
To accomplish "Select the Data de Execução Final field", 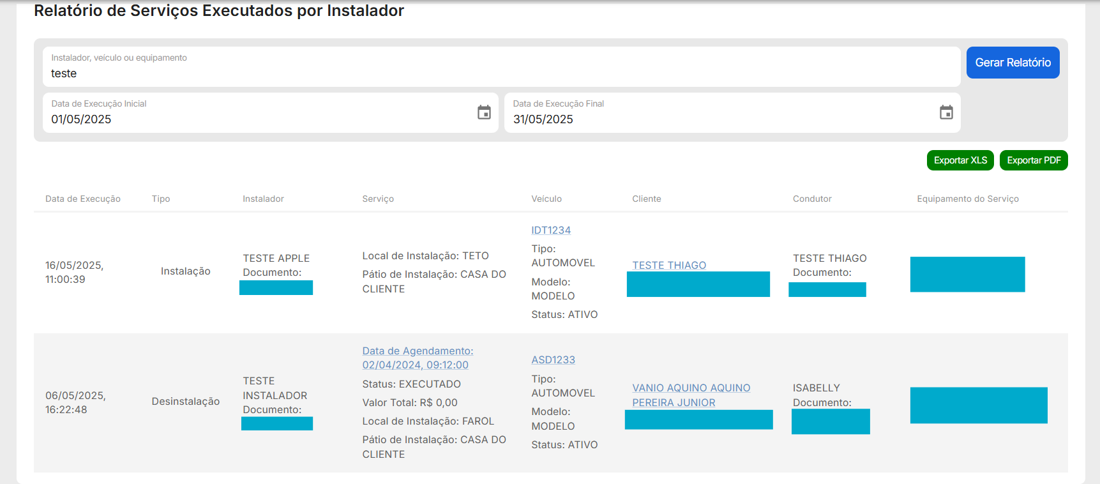I will [x=732, y=112].
